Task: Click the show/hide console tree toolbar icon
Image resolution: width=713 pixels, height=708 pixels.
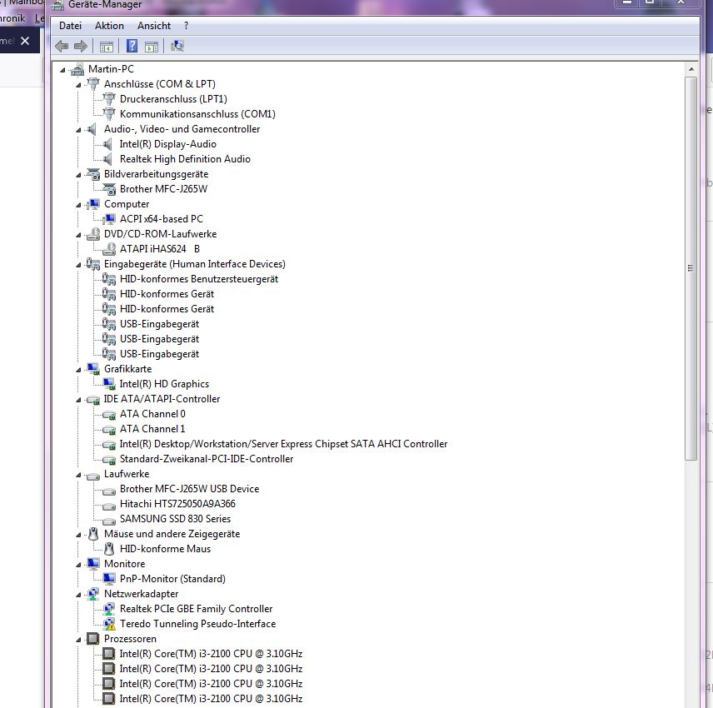Action: [106, 47]
